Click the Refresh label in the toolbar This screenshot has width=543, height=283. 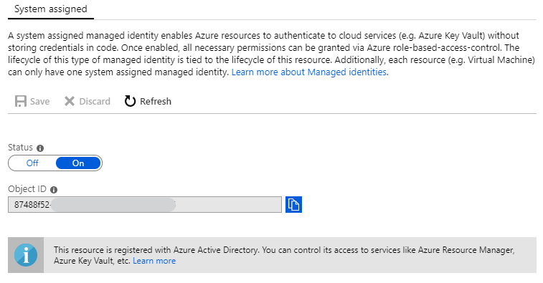(156, 101)
